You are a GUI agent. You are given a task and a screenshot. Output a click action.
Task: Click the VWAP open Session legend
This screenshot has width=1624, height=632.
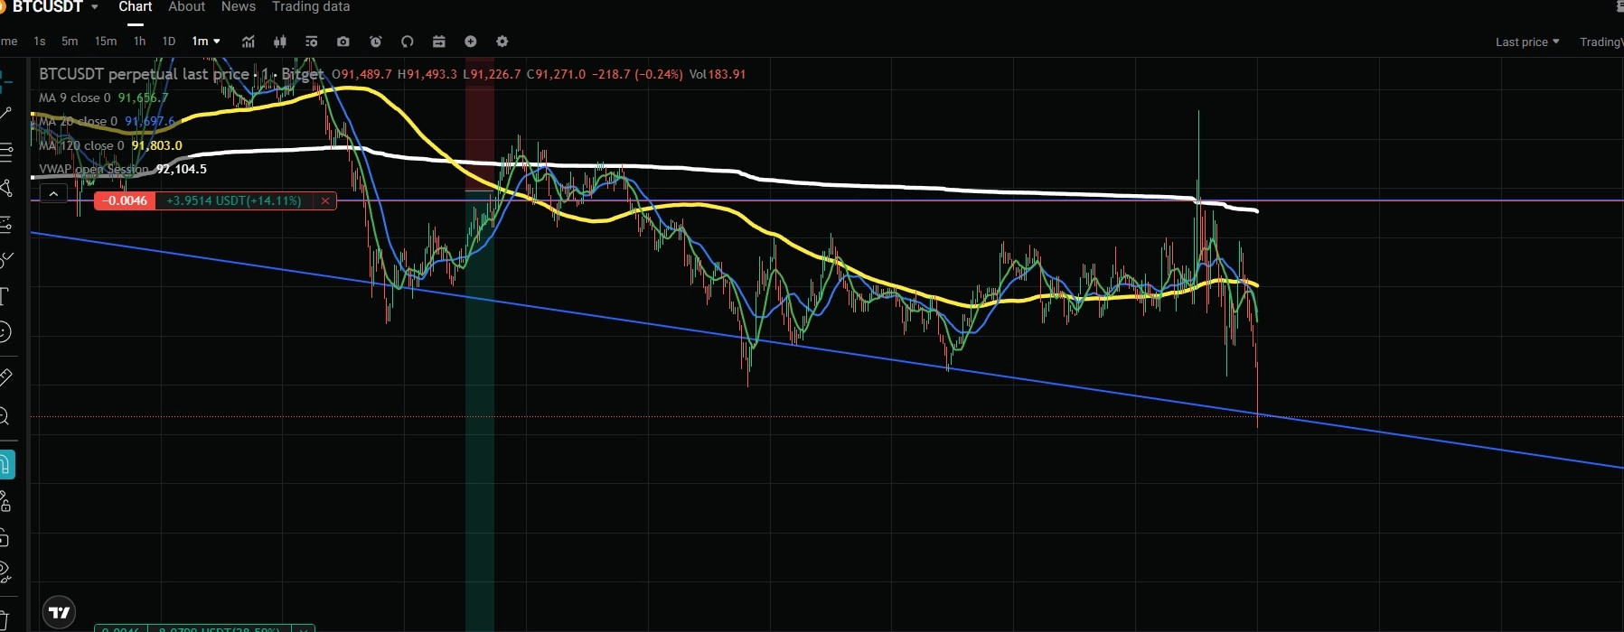coord(94,169)
